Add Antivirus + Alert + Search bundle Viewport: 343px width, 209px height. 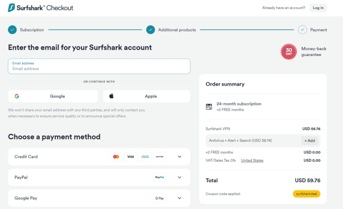310,140
